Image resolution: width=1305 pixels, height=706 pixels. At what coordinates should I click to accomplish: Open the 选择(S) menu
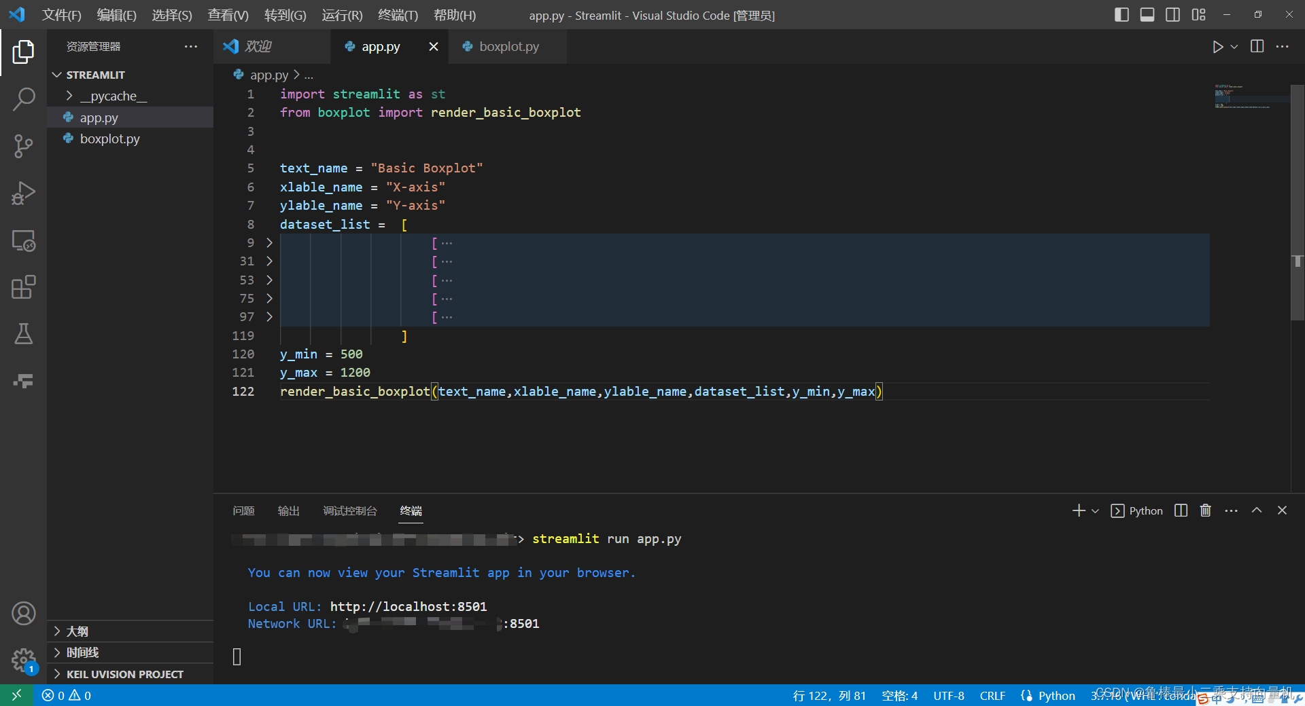pos(172,15)
